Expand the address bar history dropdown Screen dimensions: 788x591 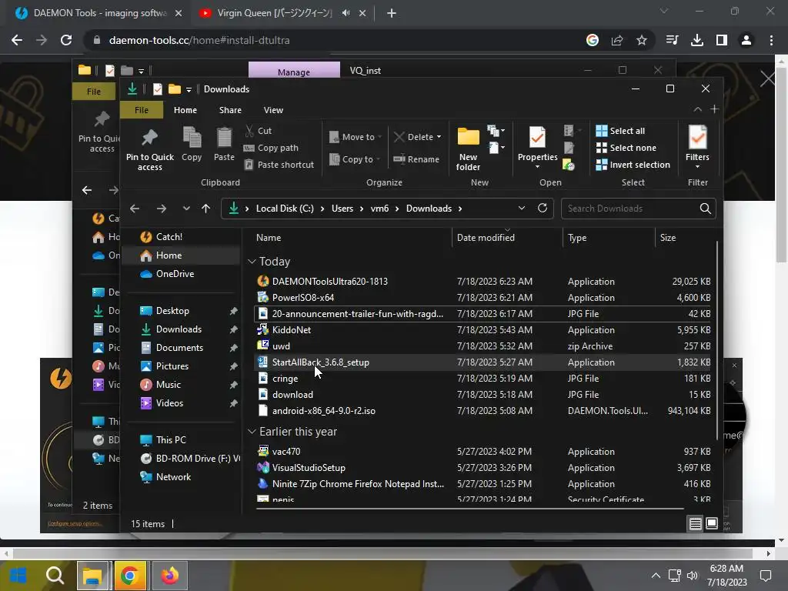coord(522,208)
